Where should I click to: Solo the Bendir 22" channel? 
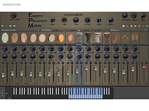click(x=3, y=63)
